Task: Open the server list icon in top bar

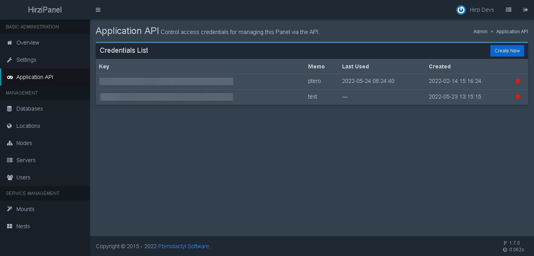Action: tap(509, 9)
